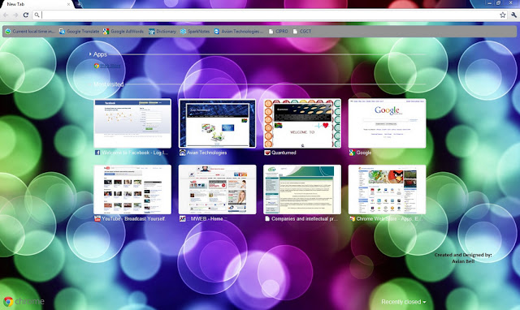Click the YouTube favicon under thumbnail
520x310 pixels.
click(97, 219)
